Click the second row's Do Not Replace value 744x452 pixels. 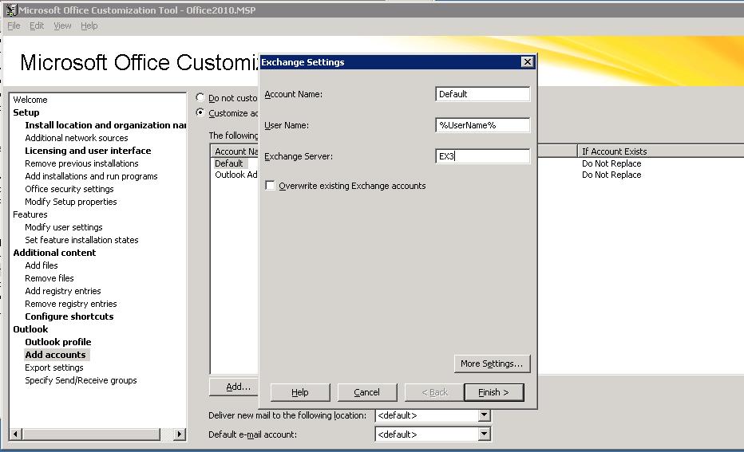611,175
